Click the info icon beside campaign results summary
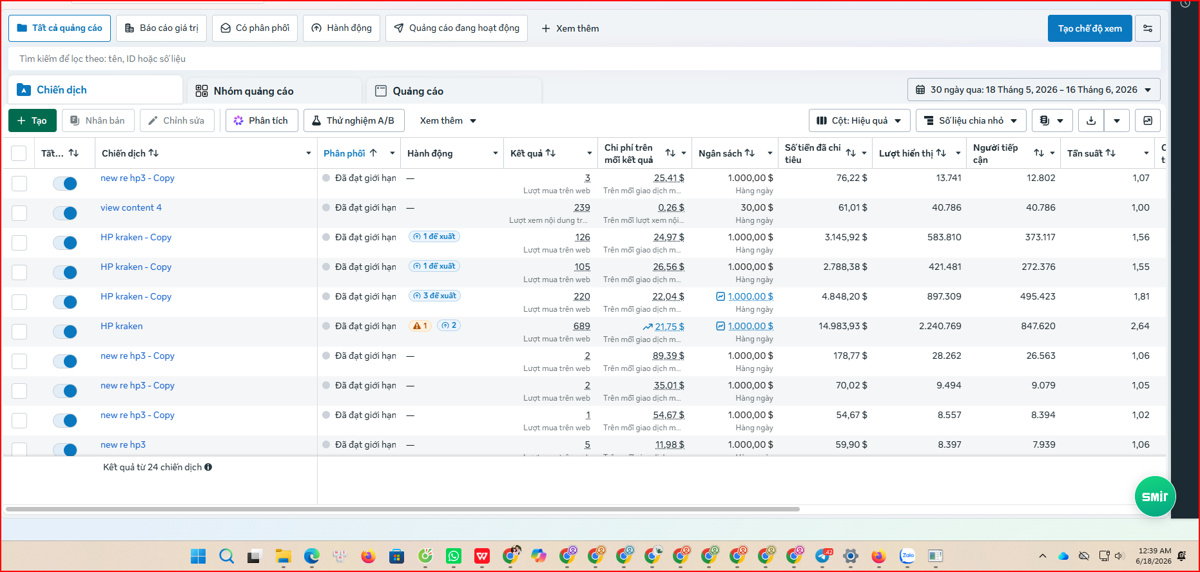The width and height of the screenshot is (1200, 572). point(208,467)
